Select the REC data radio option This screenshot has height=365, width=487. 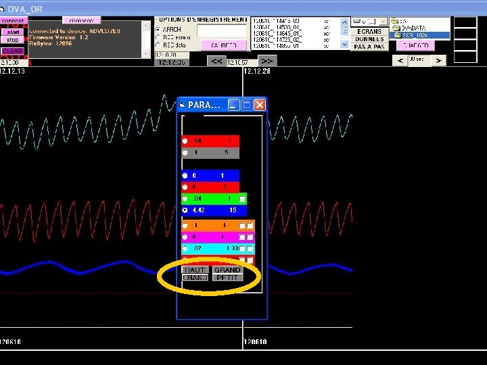pyautogui.click(x=158, y=45)
